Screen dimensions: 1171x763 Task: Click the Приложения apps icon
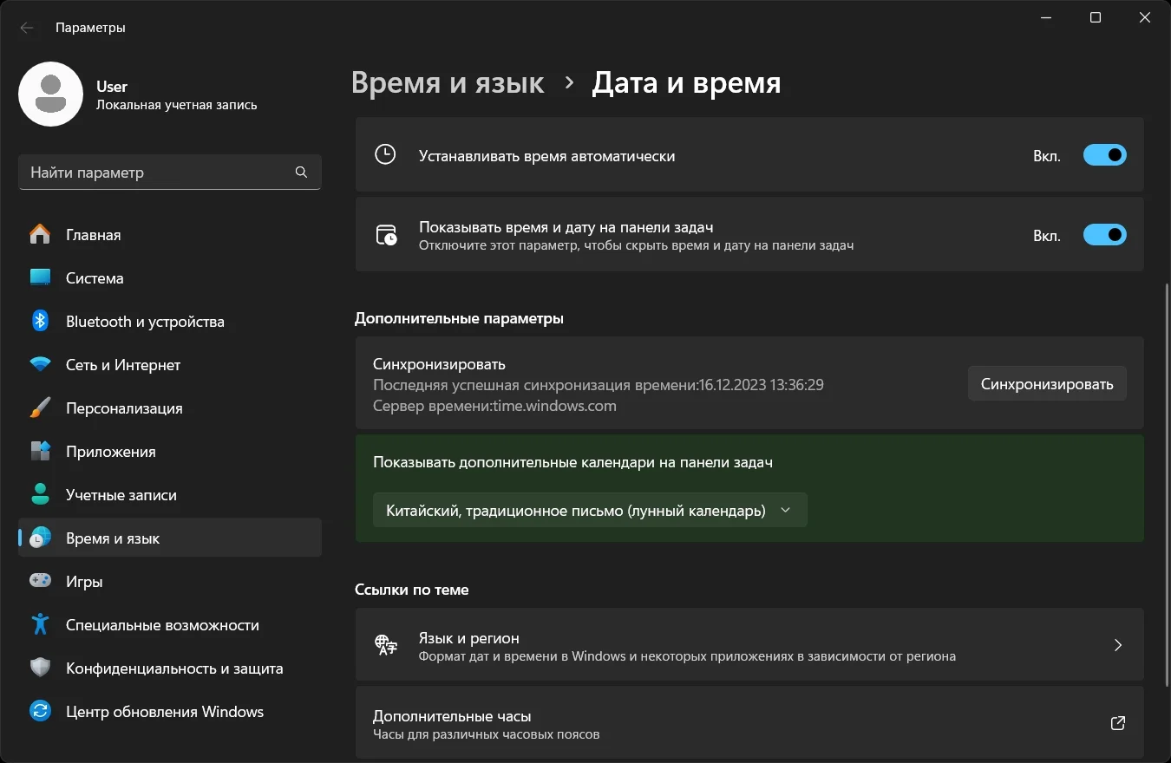(40, 452)
